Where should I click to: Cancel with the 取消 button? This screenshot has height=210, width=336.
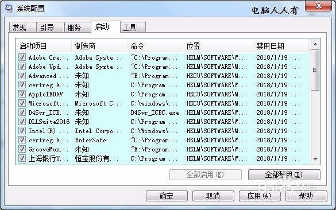tap(213, 196)
